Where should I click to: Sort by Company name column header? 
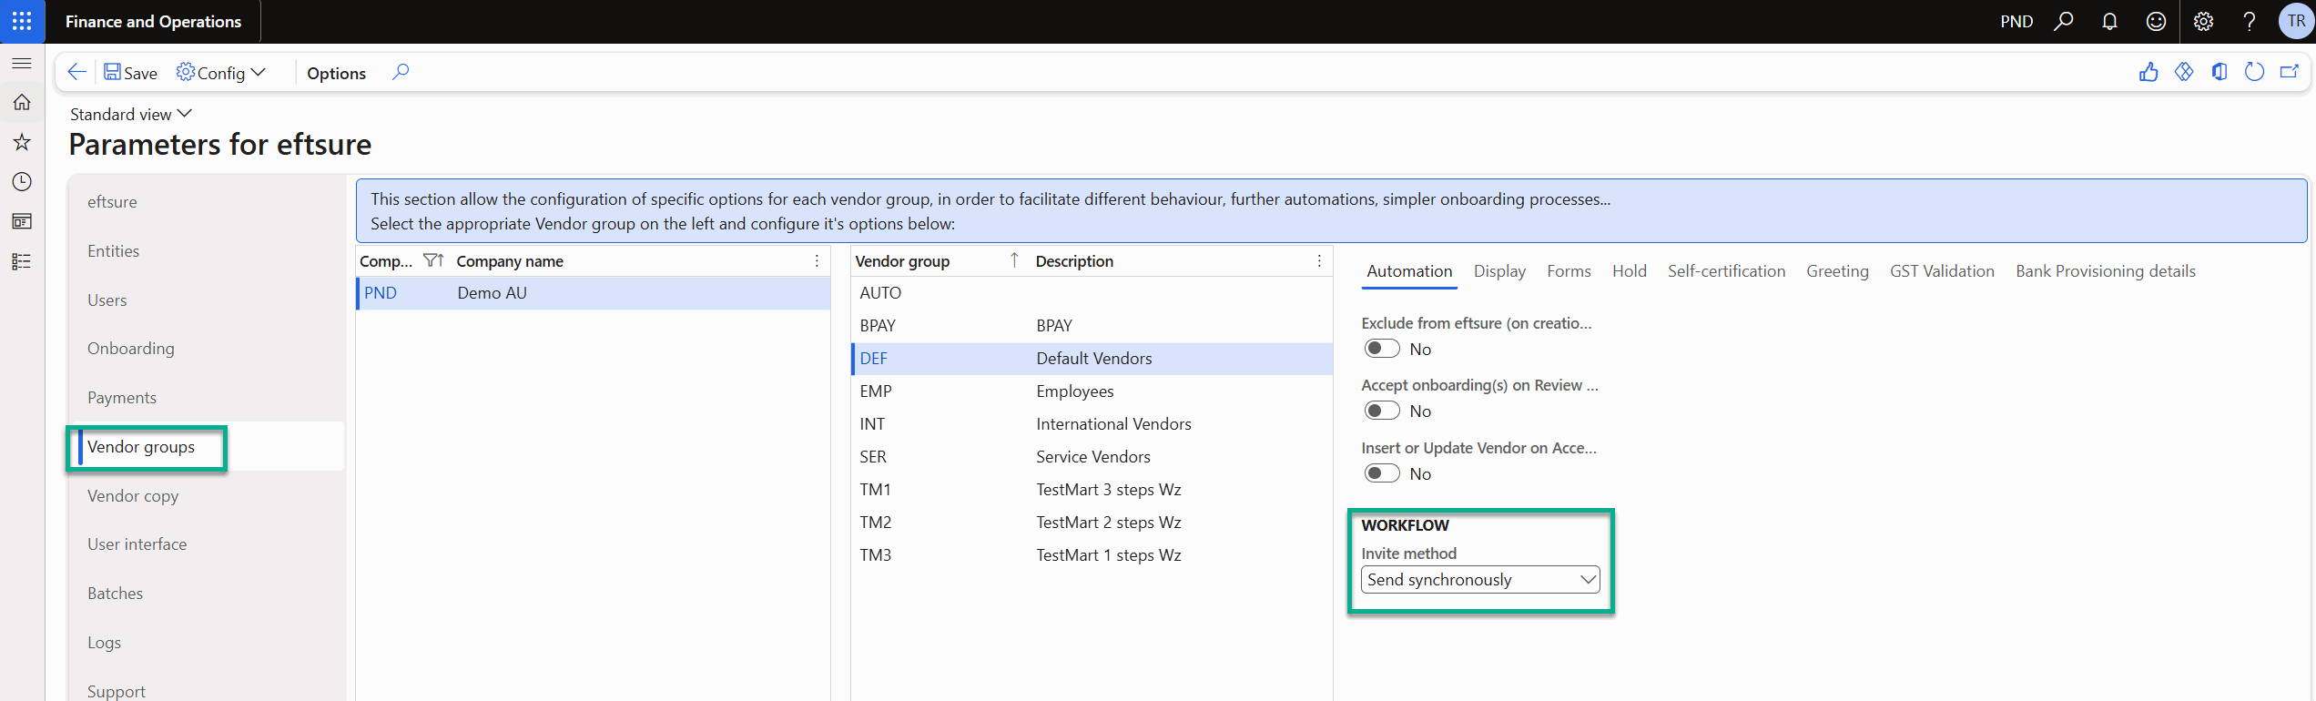tap(510, 261)
